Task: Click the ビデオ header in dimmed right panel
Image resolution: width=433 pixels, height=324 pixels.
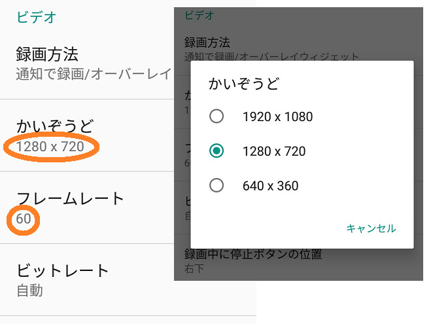Action: pos(199,14)
